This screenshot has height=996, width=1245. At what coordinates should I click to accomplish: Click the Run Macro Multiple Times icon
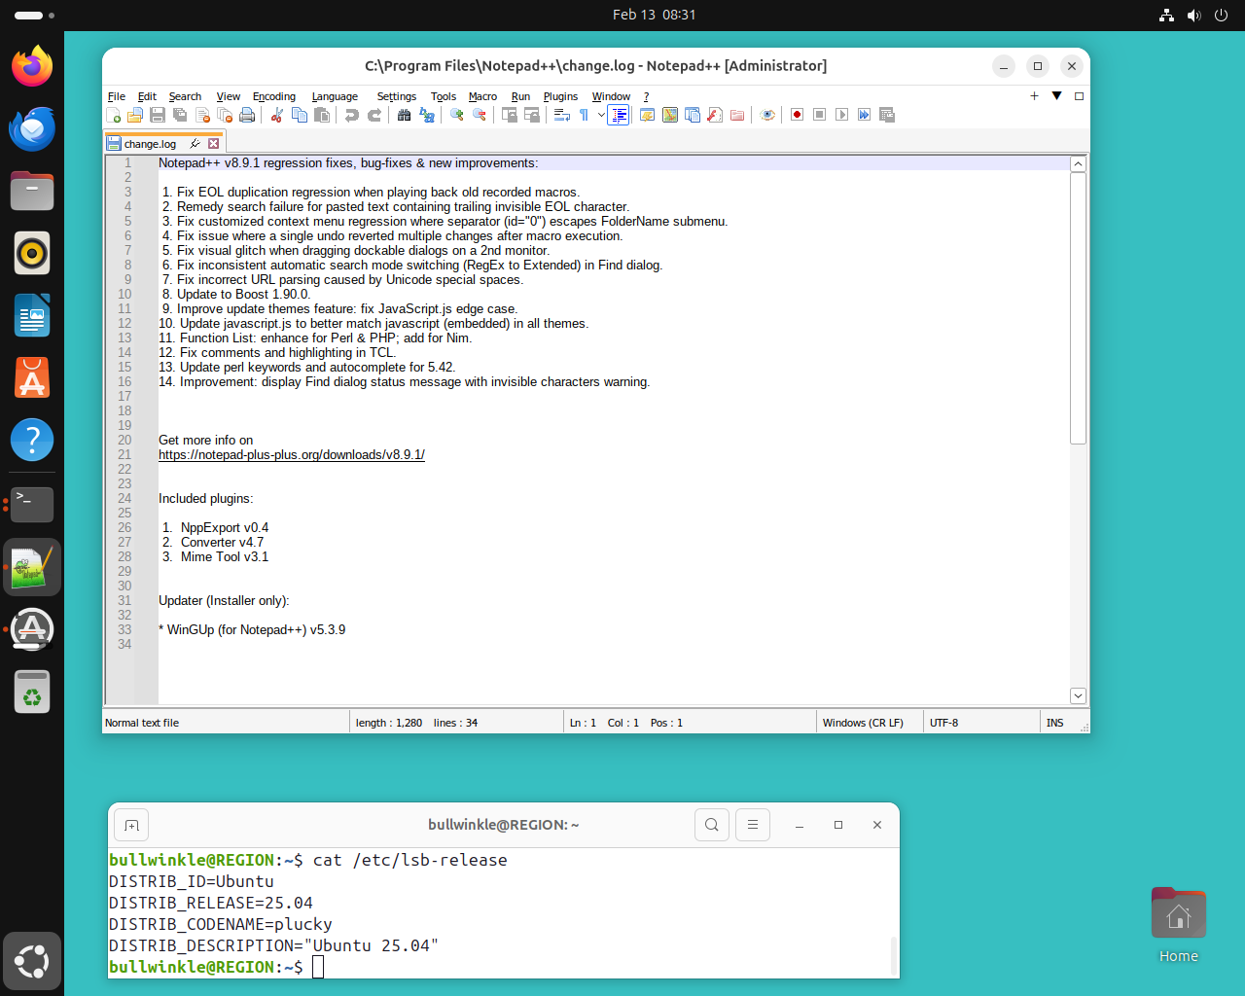pyautogui.click(x=864, y=115)
